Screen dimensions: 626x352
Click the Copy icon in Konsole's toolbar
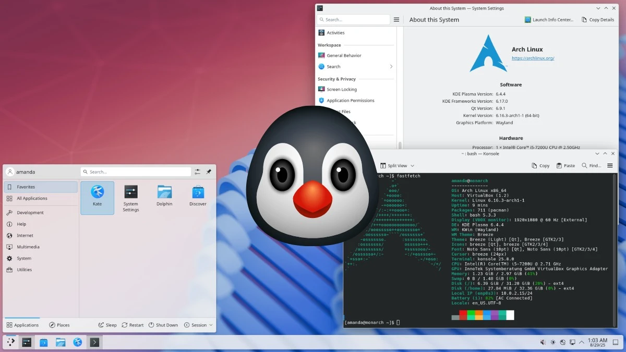click(x=540, y=165)
